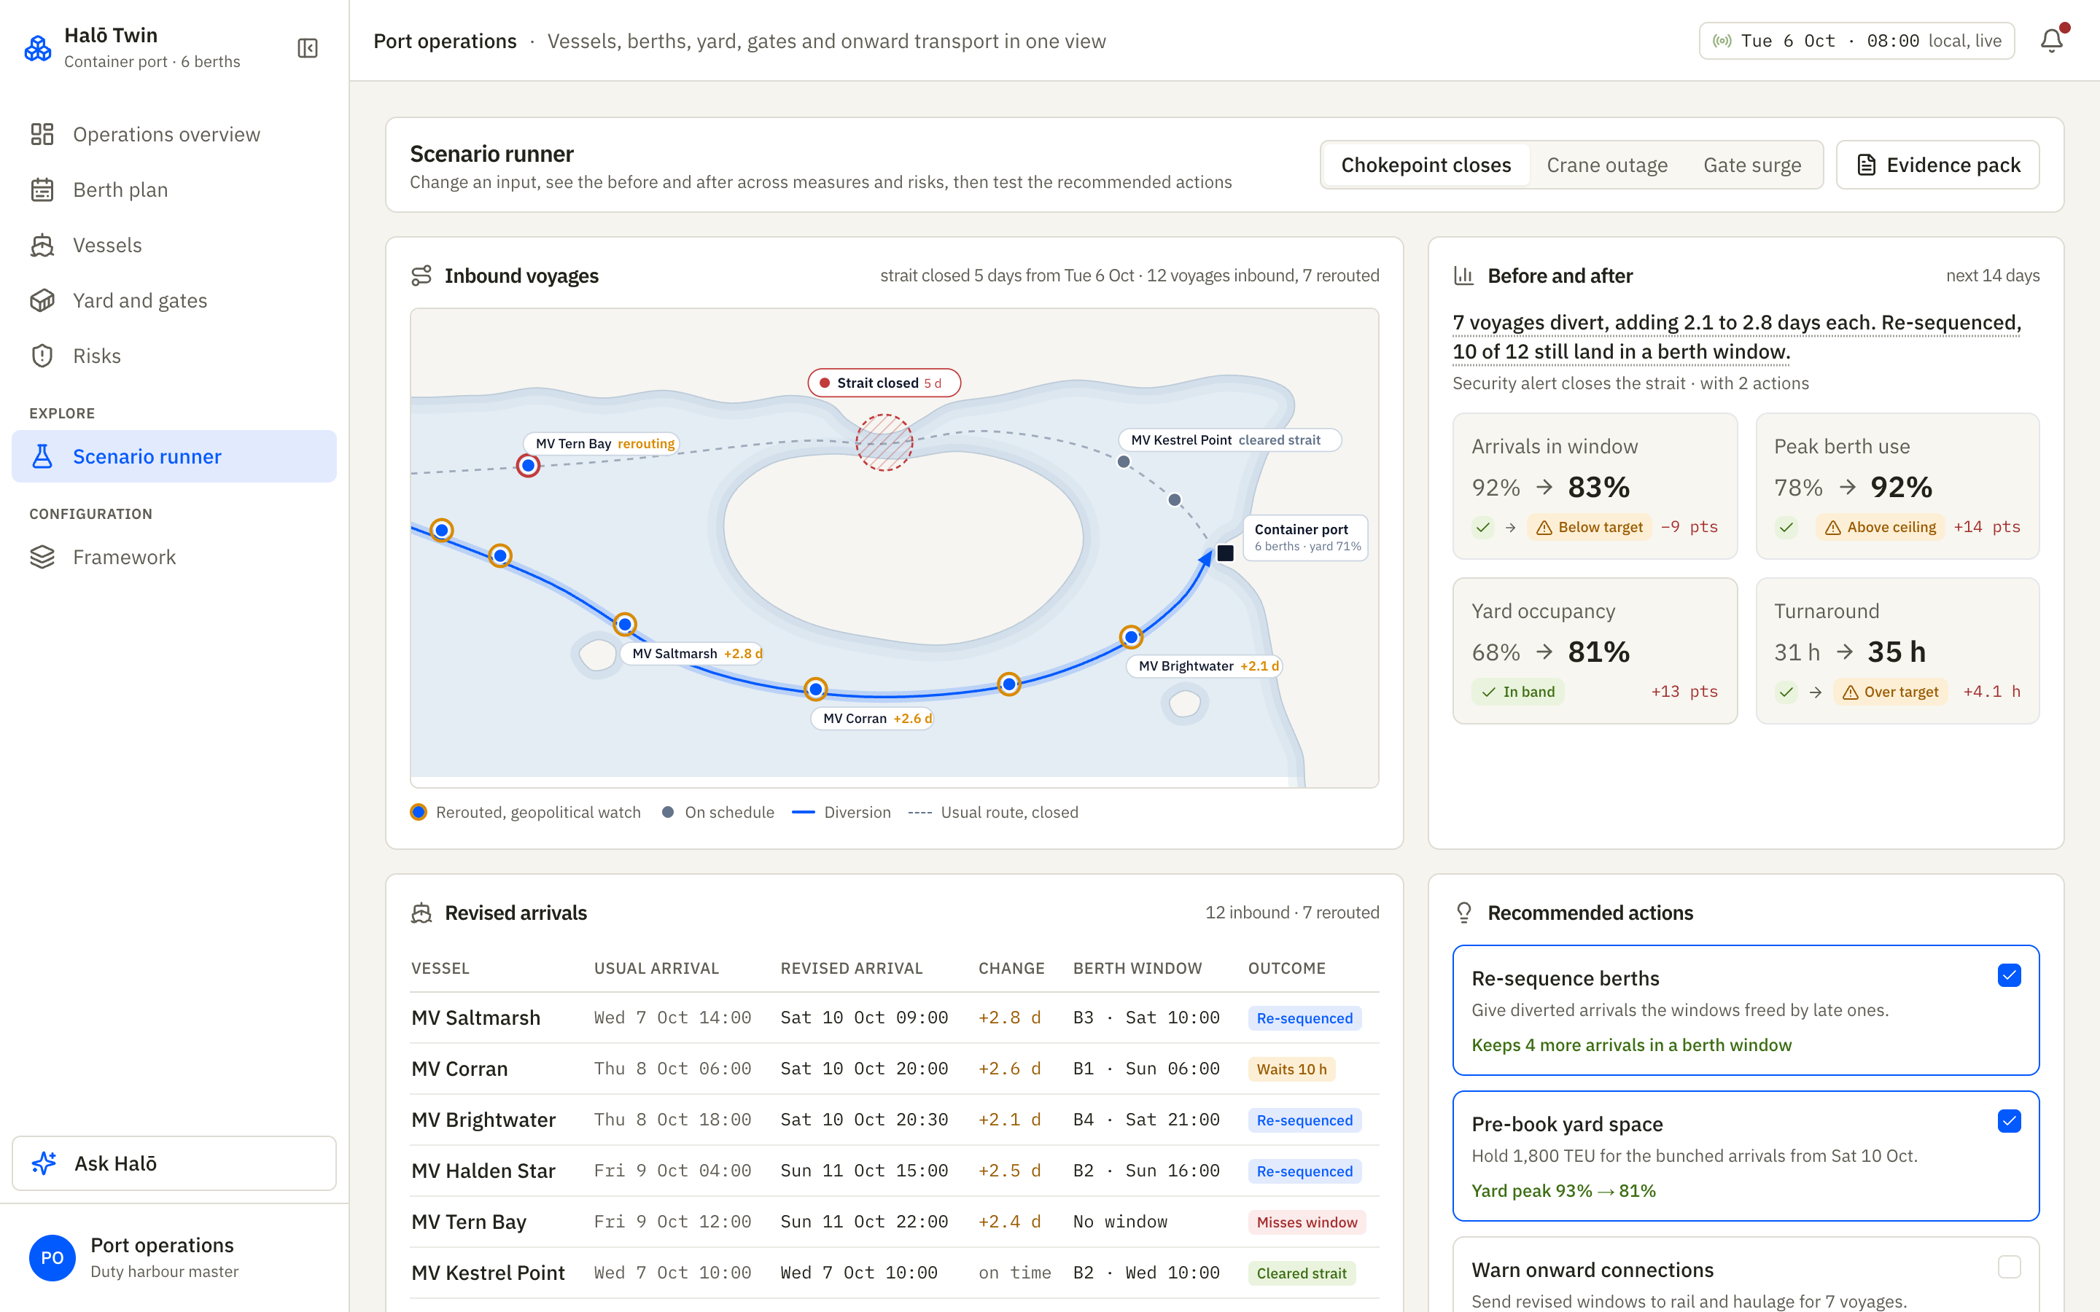Click the Halō Twin logo icon
2100x1312 pixels.
(37, 47)
